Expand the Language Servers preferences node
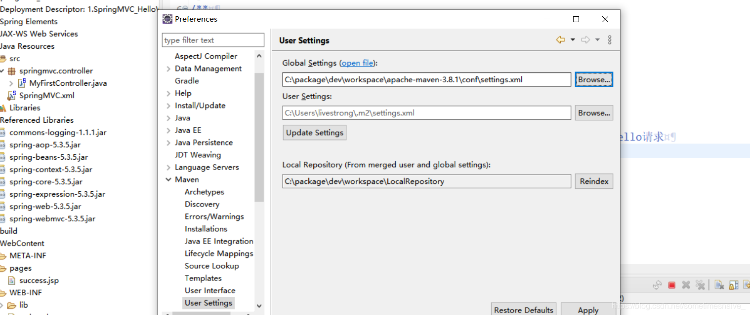Screen dimensions: 750x315 coord(168,167)
